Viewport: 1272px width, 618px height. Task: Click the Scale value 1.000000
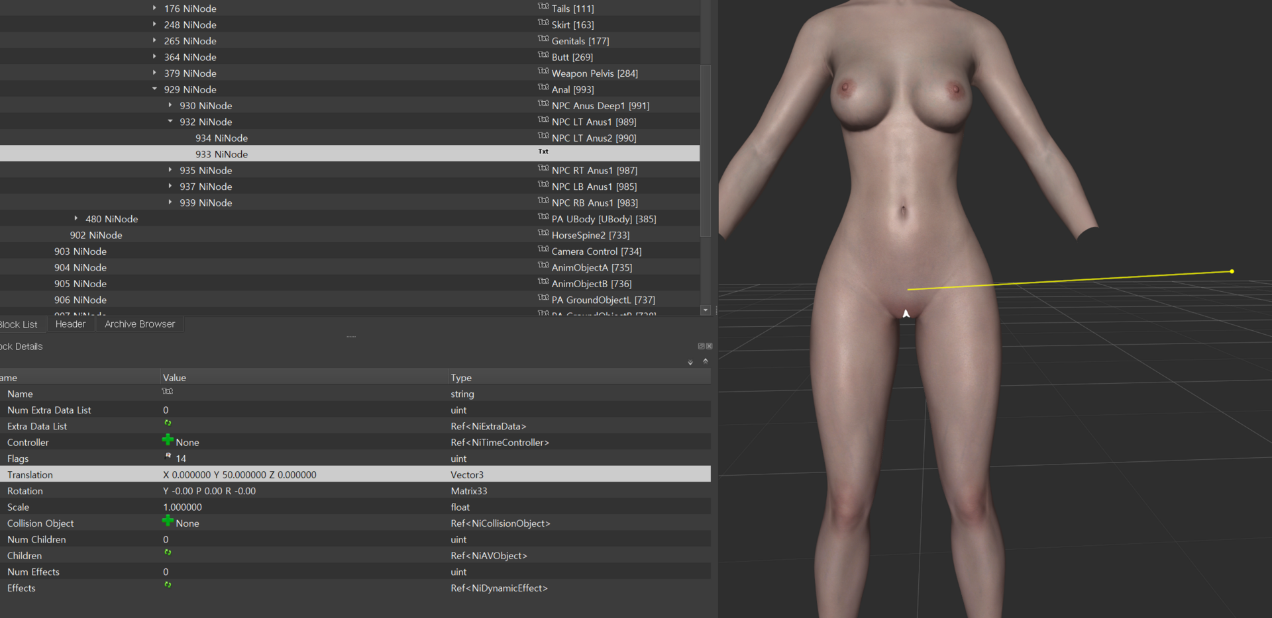point(182,507)
